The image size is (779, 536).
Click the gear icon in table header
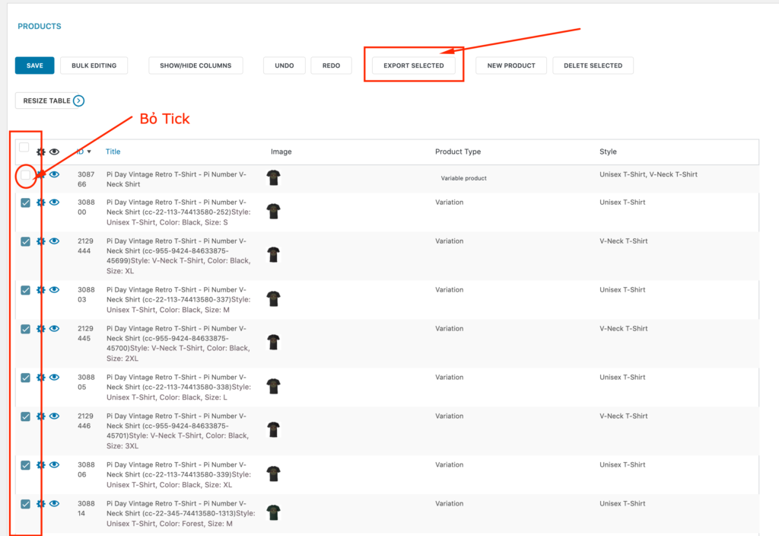(x=41, y=152)
